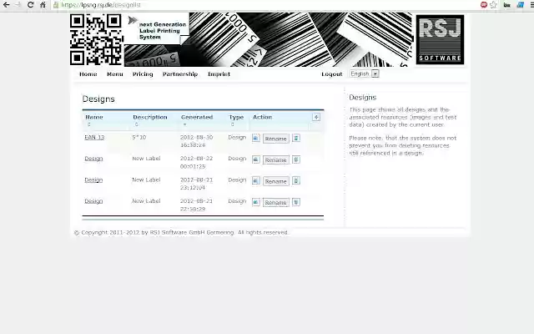Click the Designs heading above the table
Image resolution: width=534 pixels, height=334 pixels.
click(98, 99)
